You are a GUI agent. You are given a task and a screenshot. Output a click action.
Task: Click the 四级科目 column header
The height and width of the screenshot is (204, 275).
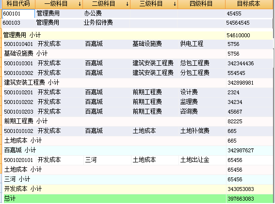click(201, 4)
